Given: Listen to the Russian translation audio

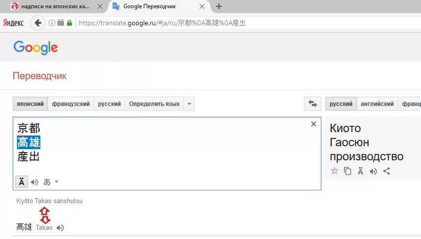Looking at the screenshot, I should click(x=373, y=171).
